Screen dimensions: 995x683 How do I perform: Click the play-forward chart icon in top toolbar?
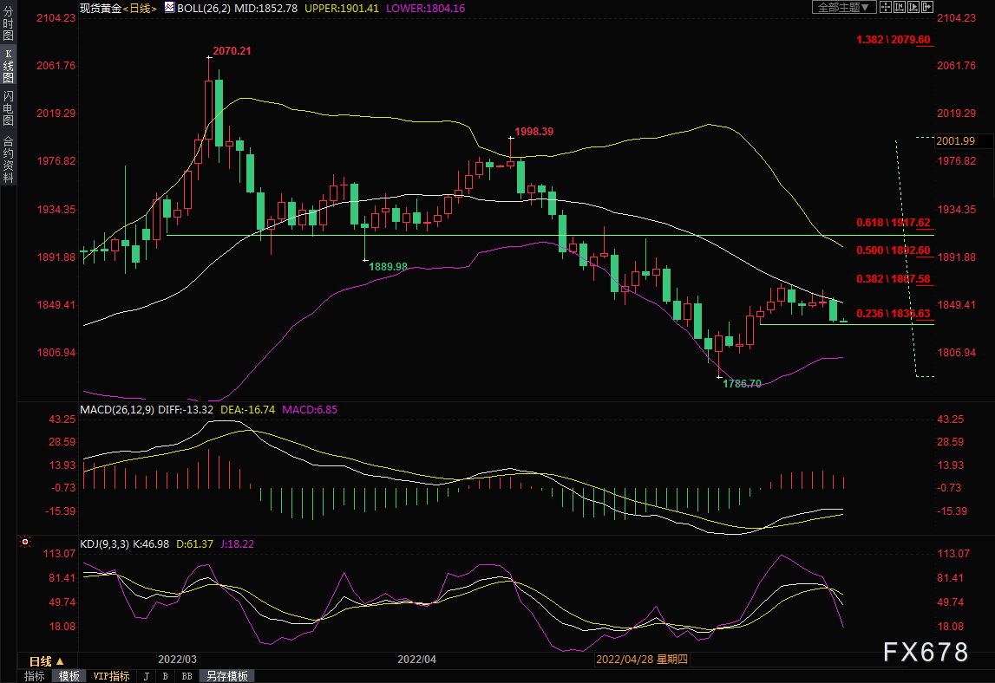pos(913,7)
